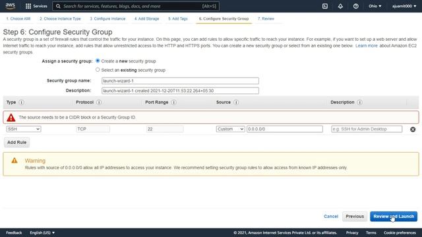The height and width of the screenshot is (237, 422).
Task: Open the Terms footer link
Action: tap(371, 232)
